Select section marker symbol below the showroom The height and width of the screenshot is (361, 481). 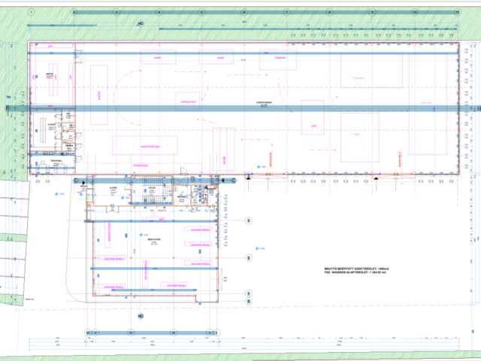[140, 316]
